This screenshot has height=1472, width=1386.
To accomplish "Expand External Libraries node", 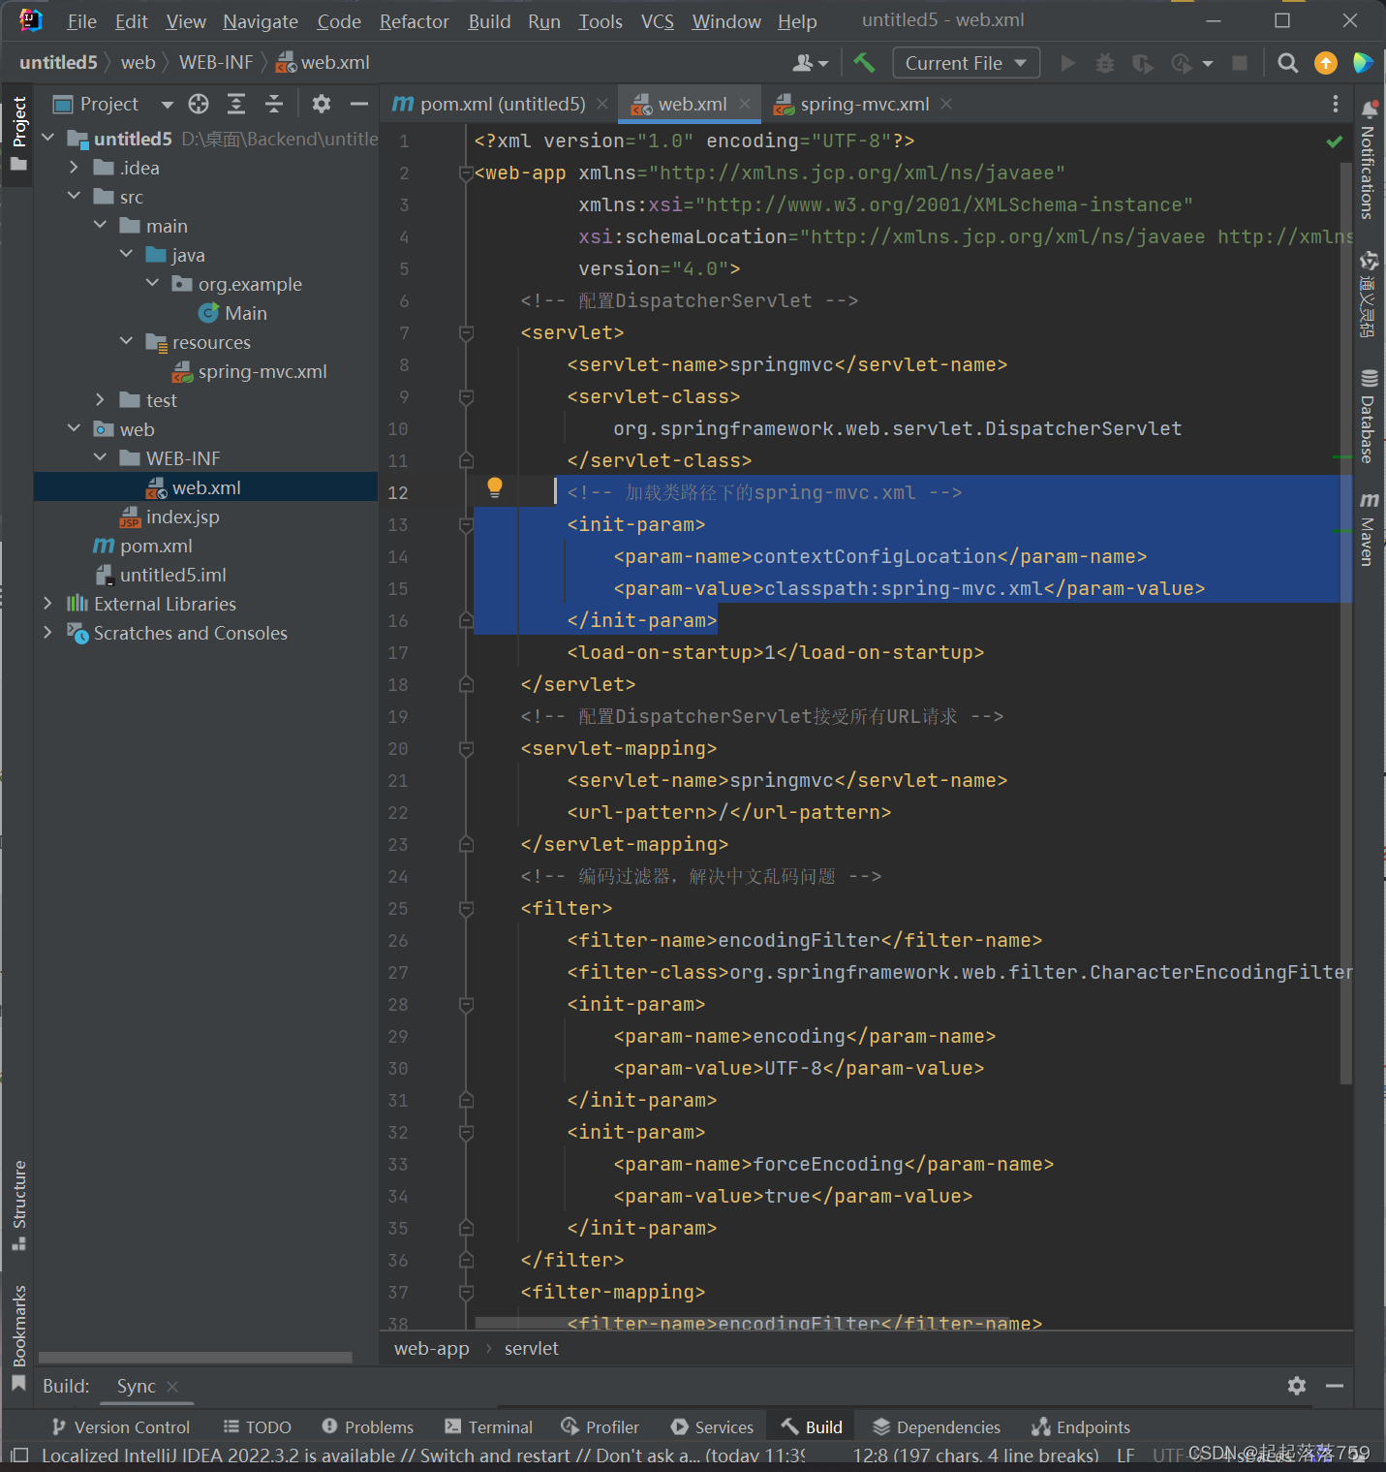I will tap(47, 604).
